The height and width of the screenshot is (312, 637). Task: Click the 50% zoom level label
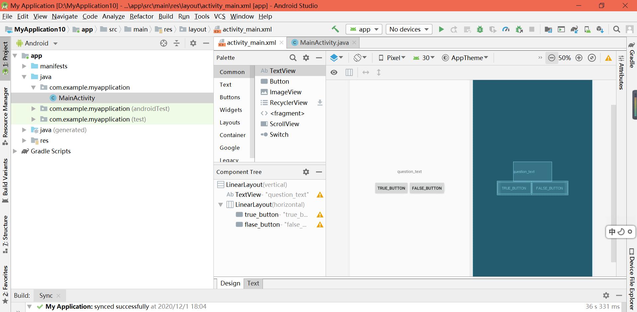[565, 58]
